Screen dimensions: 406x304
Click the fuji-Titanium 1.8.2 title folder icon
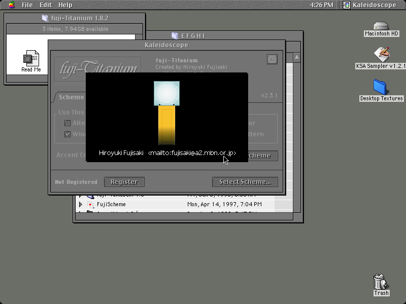click(x=45, y=18)
